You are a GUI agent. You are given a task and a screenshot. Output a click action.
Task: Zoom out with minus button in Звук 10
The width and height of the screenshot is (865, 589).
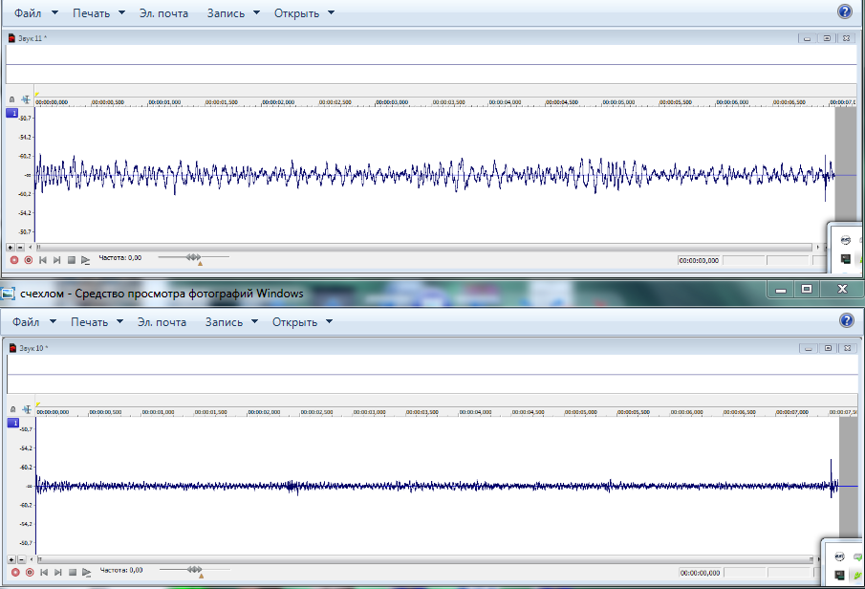click(21, 559)
